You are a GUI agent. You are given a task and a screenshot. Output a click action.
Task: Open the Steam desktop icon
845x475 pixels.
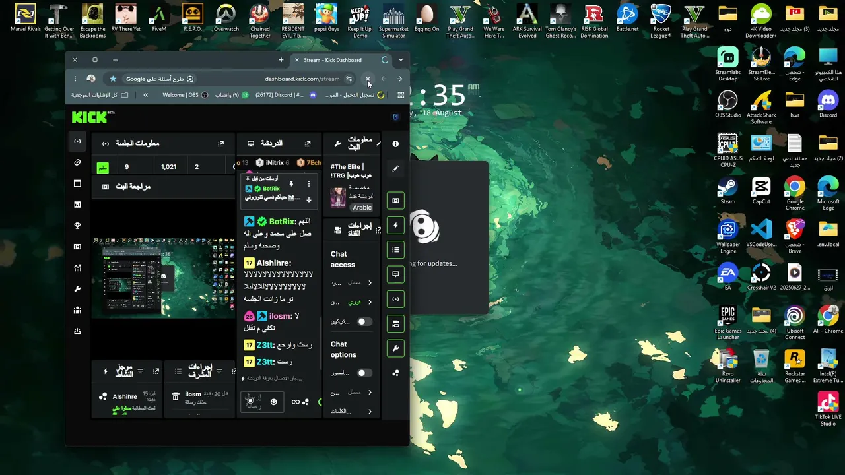click(x=727, y=191)
